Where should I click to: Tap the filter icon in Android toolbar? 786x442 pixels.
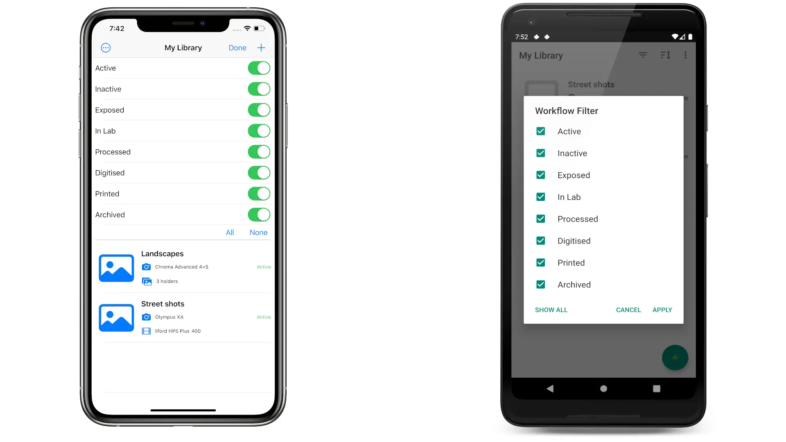643,55
